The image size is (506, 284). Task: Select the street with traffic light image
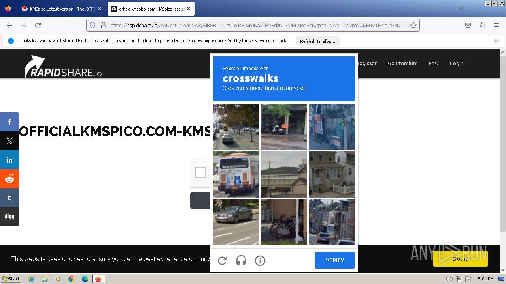(332, 222)
